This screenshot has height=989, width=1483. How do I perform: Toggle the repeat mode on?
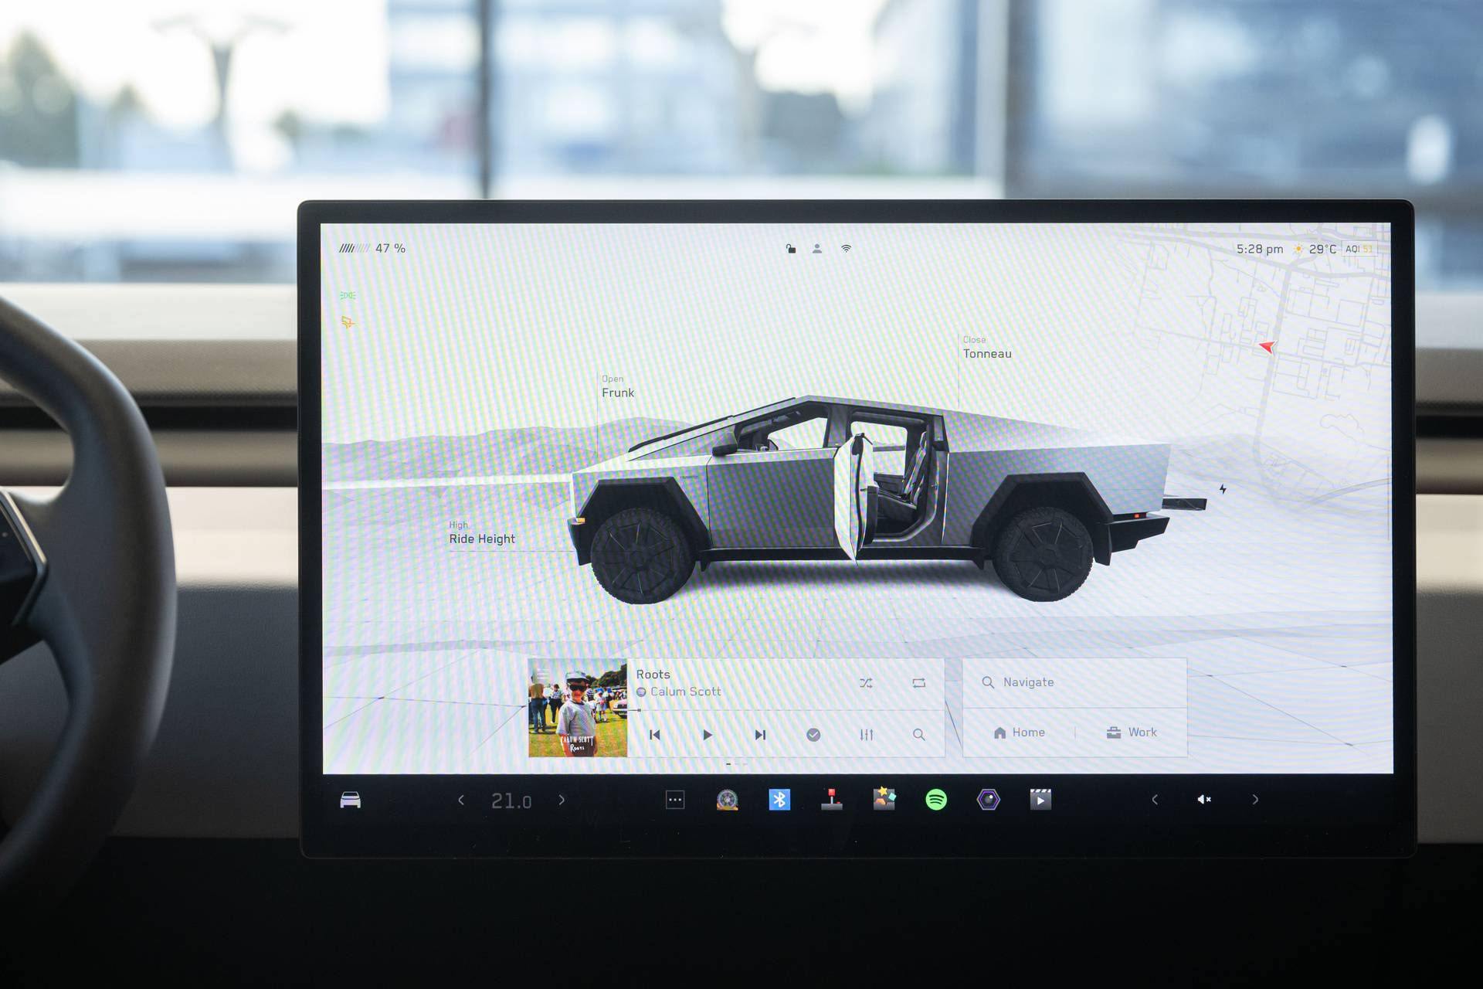[x=918, y=680]
